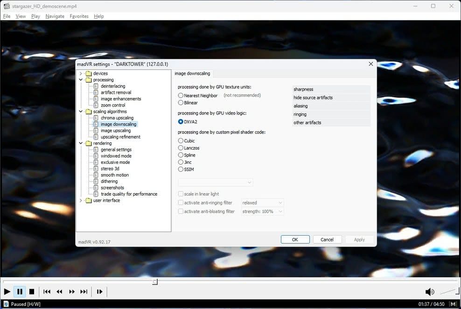Click the page icon beside deinterlacing

[x=96, y=86]
